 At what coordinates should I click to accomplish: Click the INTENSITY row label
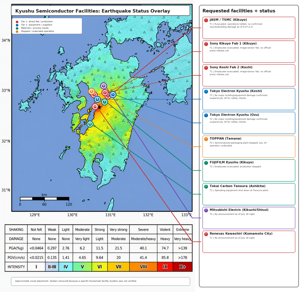click(16, 267)
